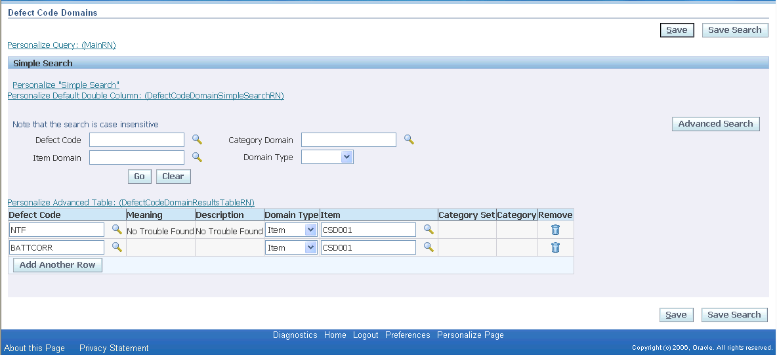The width and height of the screenshot is (777, 355).
Task: Click Logout in the footer
Action: tap(366, 335)
